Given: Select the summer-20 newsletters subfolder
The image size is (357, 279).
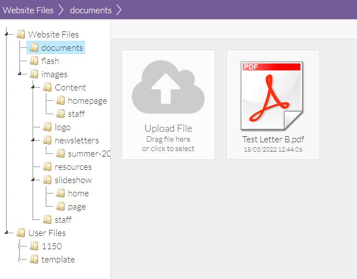Looking at the screenshot, I should tap(88, 154).
